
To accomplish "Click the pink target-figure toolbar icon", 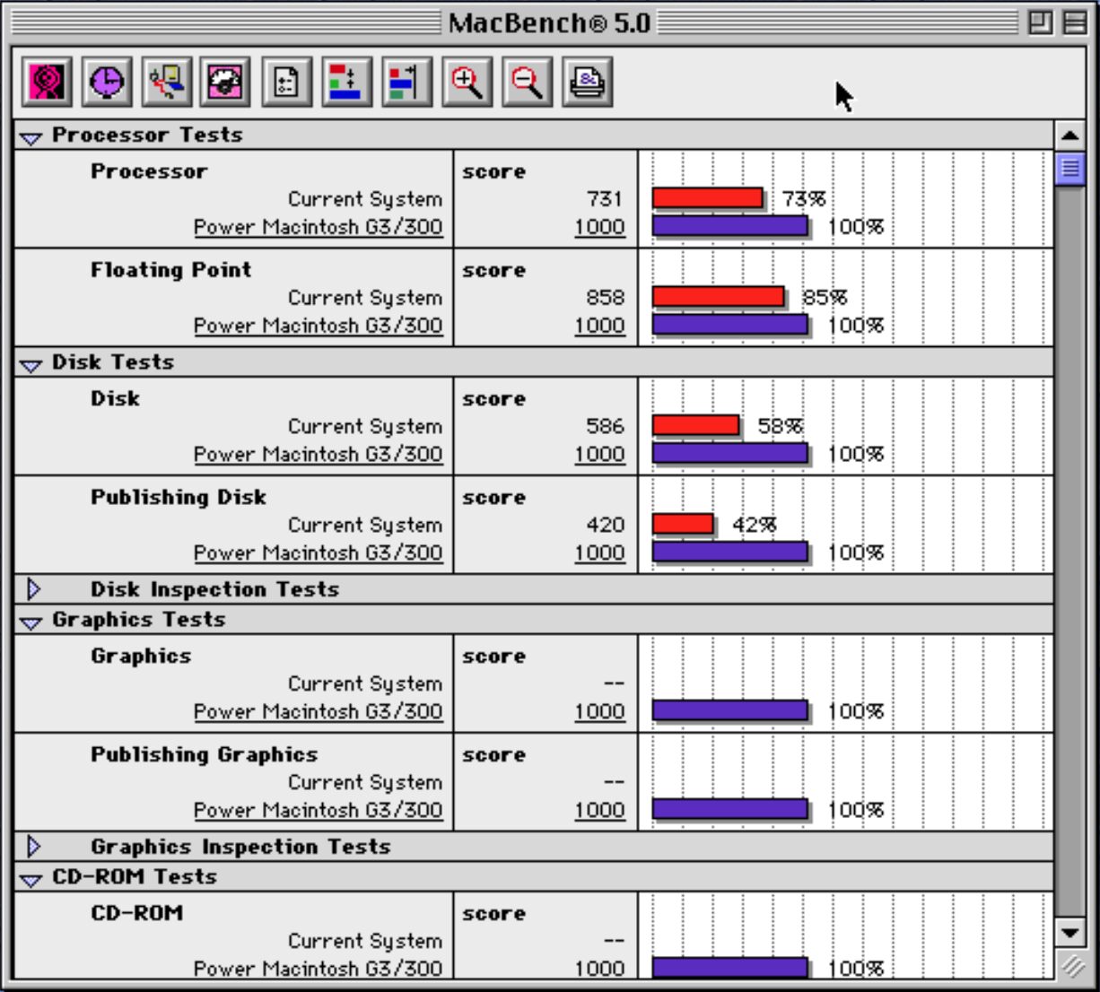I will click(48, 83).
